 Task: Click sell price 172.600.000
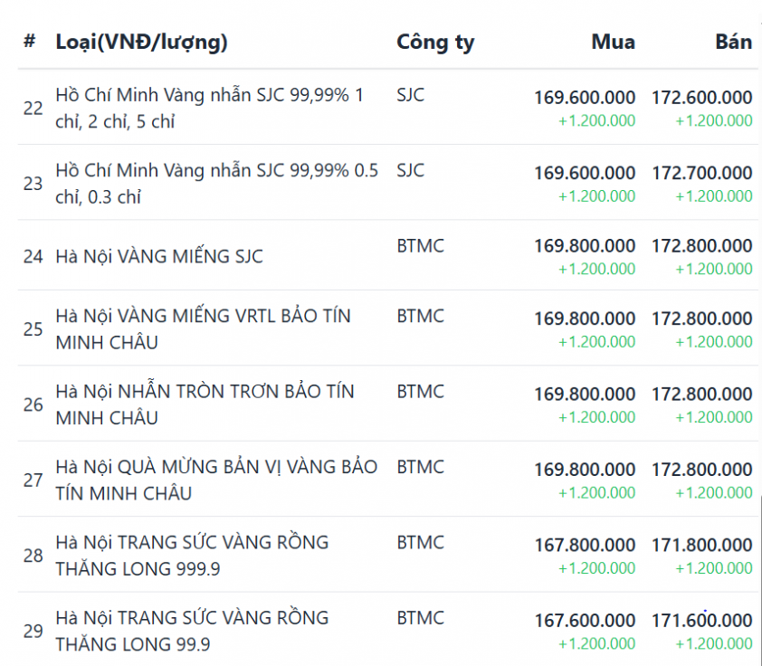(x=701, y=98)
